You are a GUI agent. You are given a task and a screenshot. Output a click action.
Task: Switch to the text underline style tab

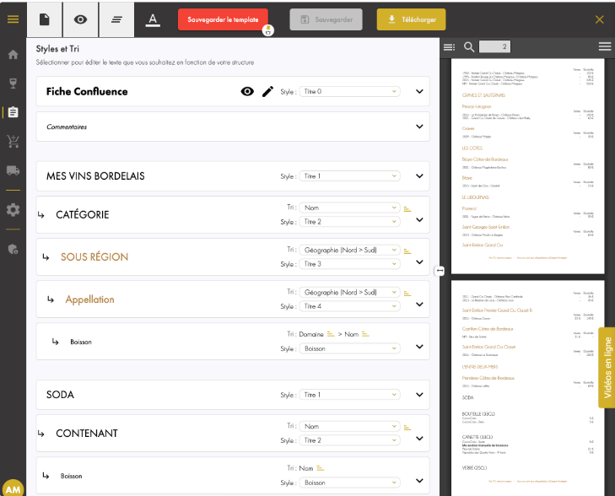pyautogui.click(x=153, y=19)
